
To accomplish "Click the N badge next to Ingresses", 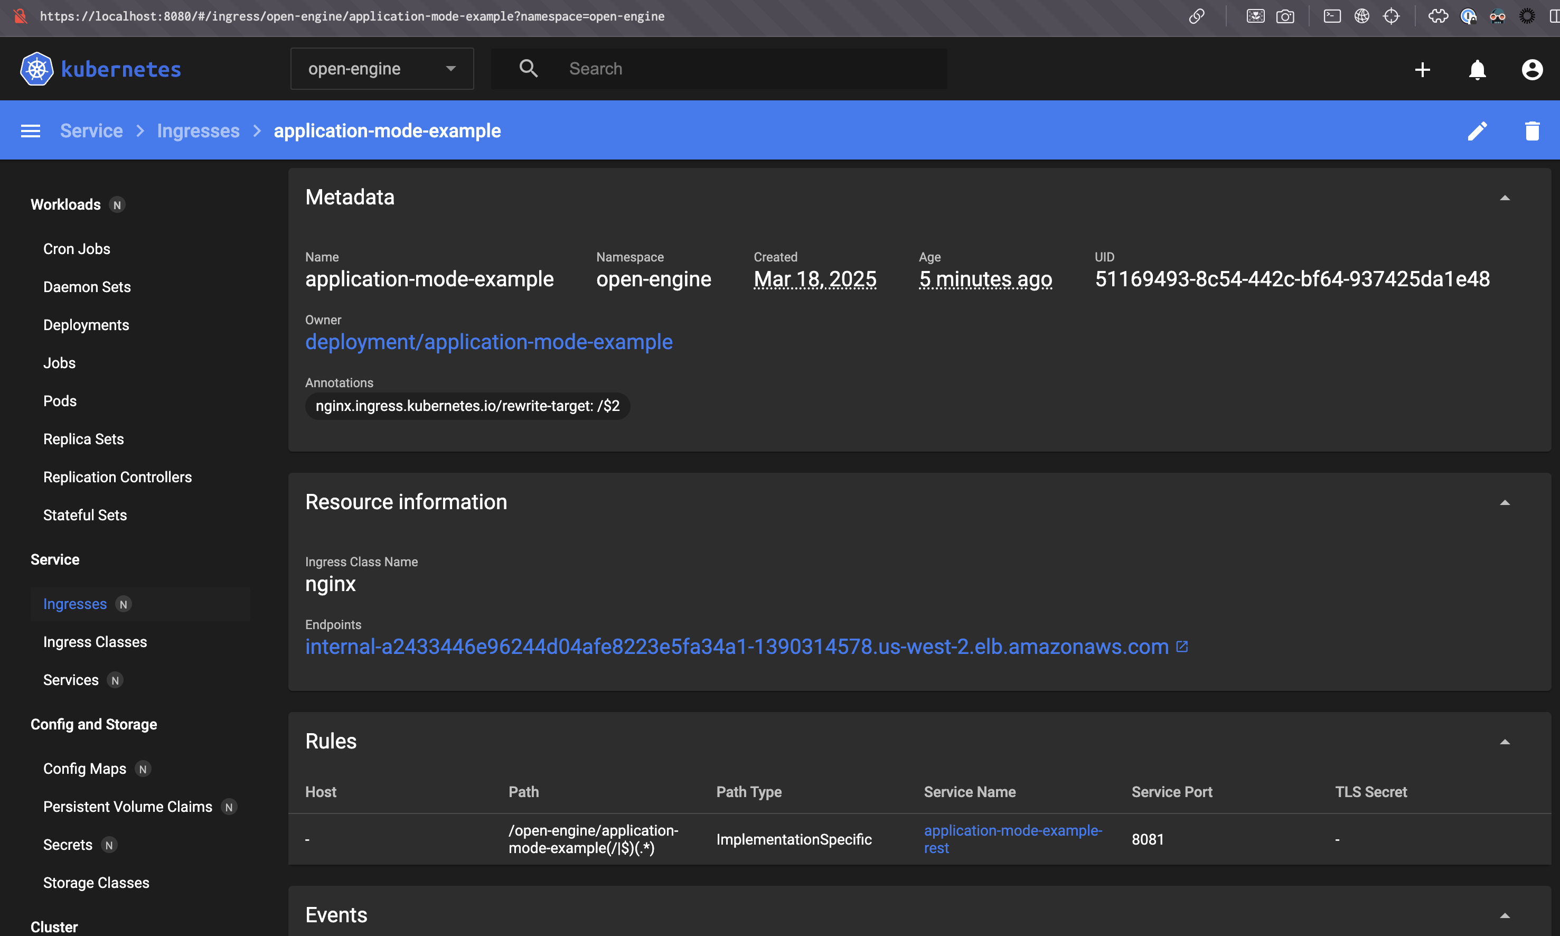I will coord(124,604).
